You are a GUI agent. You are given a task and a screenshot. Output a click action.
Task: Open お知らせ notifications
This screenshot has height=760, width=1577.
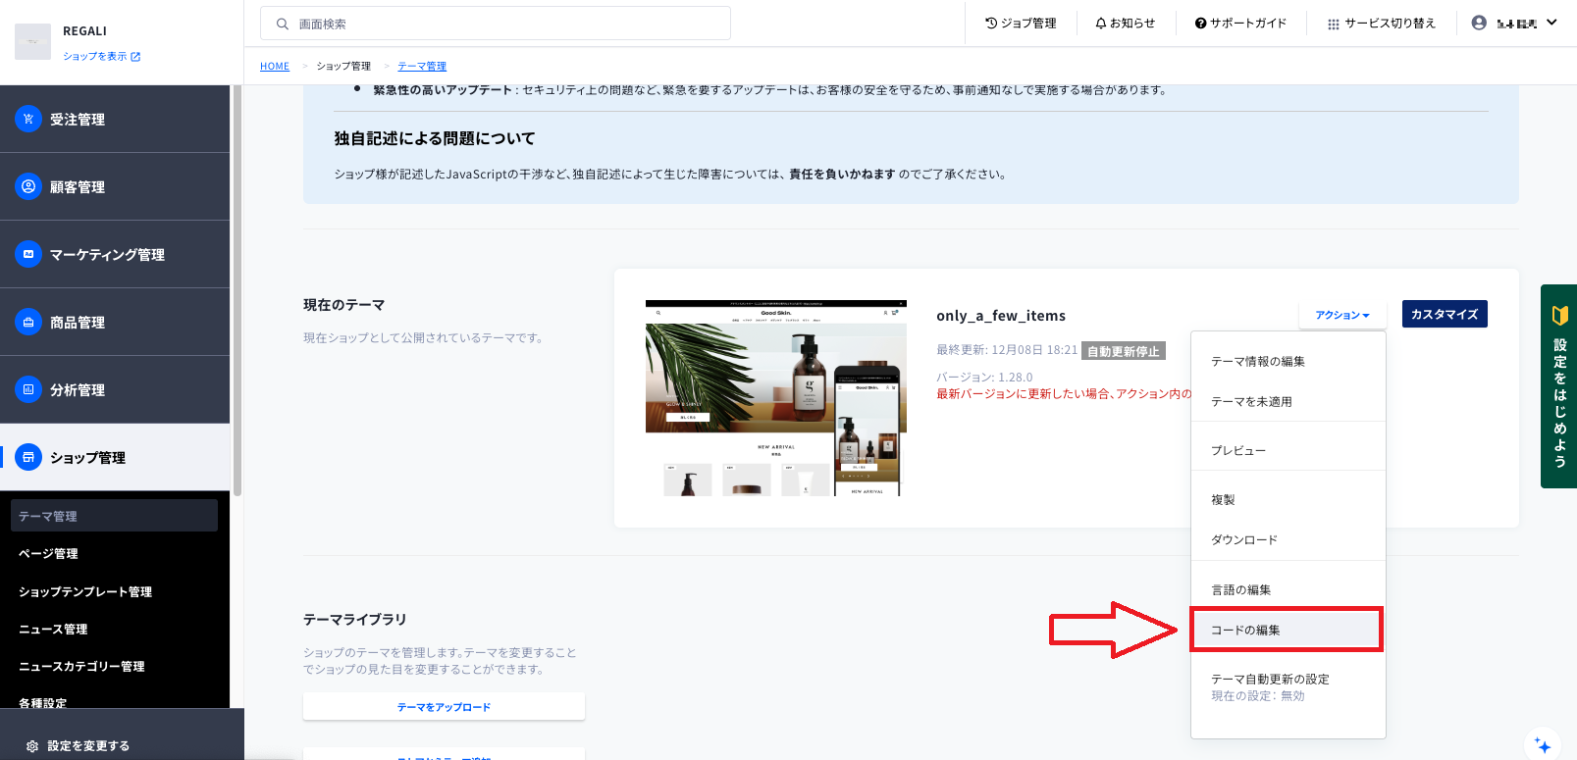pos(1126,24)
